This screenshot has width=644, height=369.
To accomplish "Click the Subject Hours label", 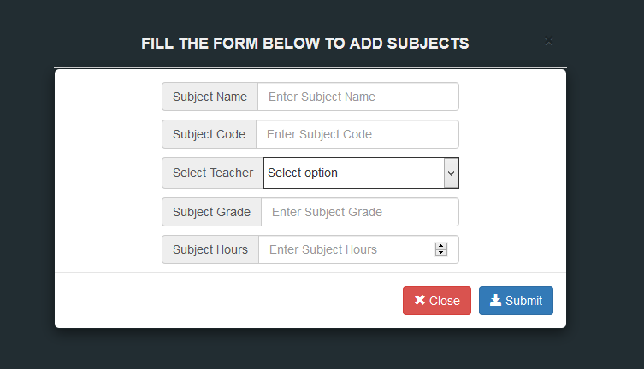I will (x=210, y=249).
